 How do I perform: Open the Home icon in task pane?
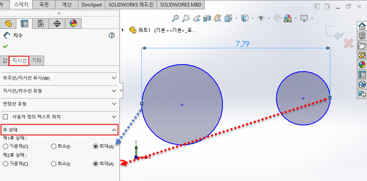tap(362, 26)
